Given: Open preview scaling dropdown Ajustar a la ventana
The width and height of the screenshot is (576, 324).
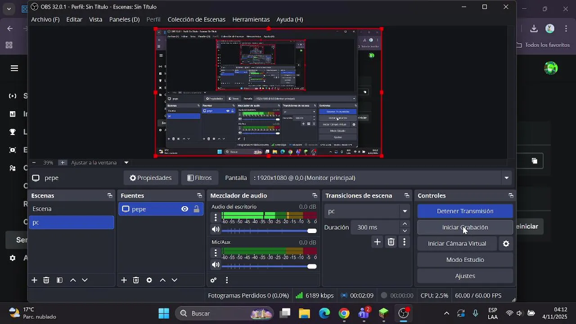Looking at the screenshot, I should 100,162.
